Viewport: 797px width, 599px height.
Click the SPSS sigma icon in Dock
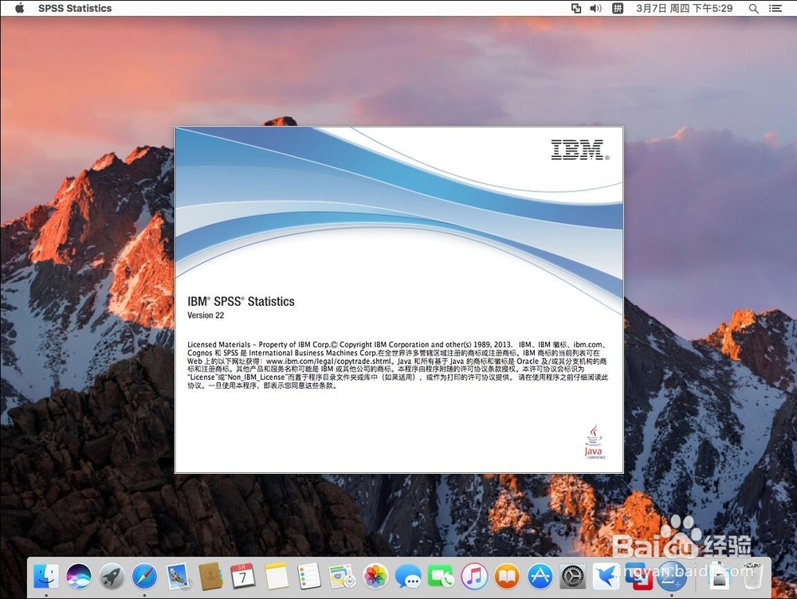point(671,577)
